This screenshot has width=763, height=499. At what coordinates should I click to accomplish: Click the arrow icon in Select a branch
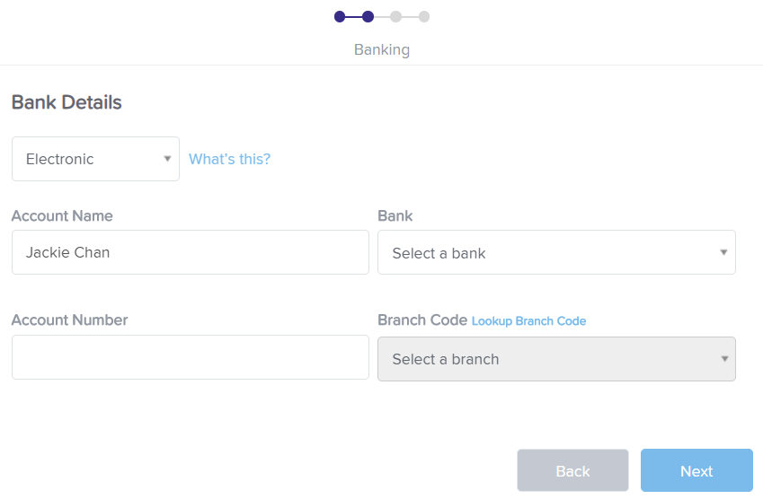pos(724,359)
